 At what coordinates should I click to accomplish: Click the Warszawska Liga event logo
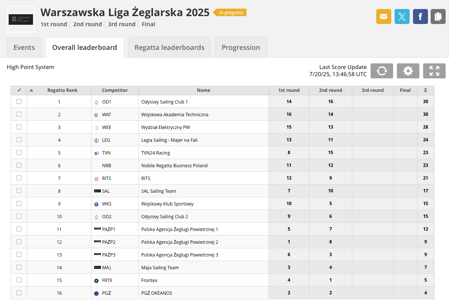pyautogui.click(x=21, y=19)
